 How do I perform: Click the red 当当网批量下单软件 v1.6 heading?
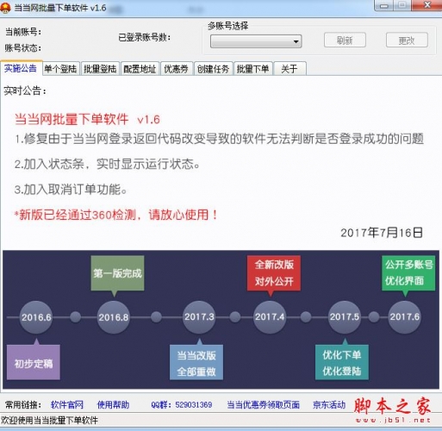(x=87, y=119)
